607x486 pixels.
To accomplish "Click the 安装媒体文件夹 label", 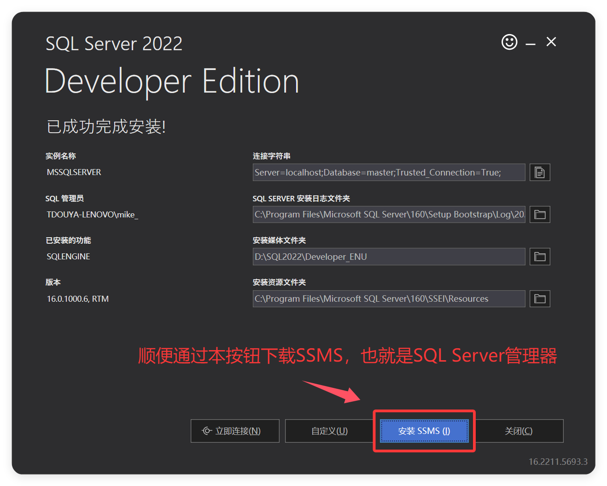I will (279, 240).
